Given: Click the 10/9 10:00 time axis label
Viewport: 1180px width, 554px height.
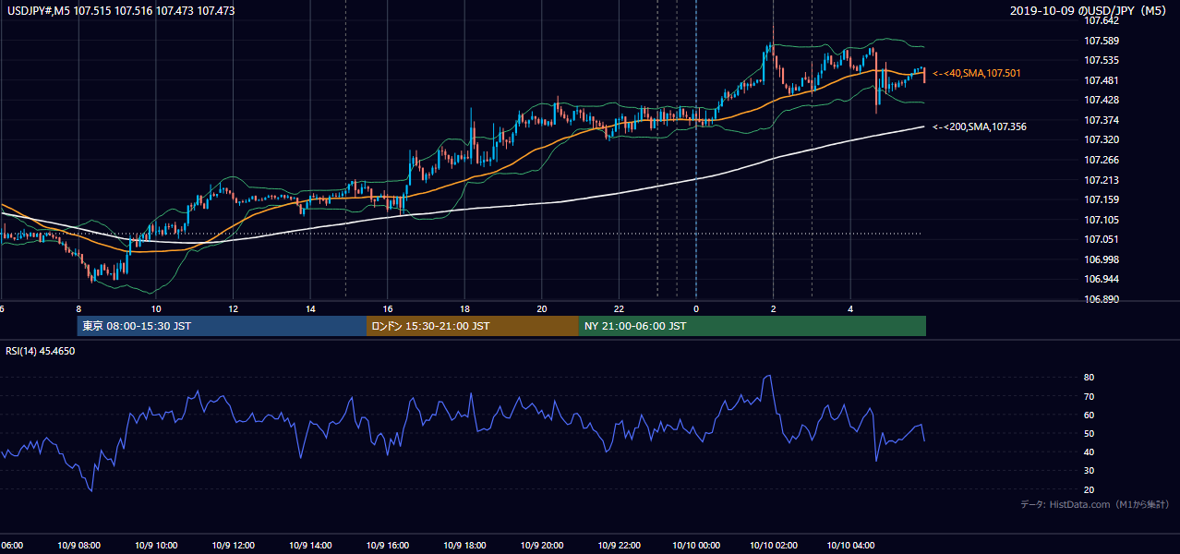Looking at the screenshot, I should pos(157,546).
